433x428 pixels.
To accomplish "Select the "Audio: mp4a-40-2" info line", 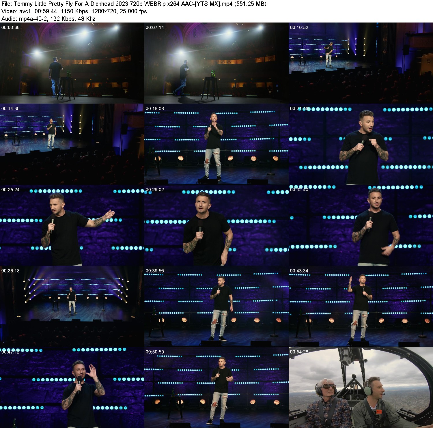I will [x=48, y=19].
